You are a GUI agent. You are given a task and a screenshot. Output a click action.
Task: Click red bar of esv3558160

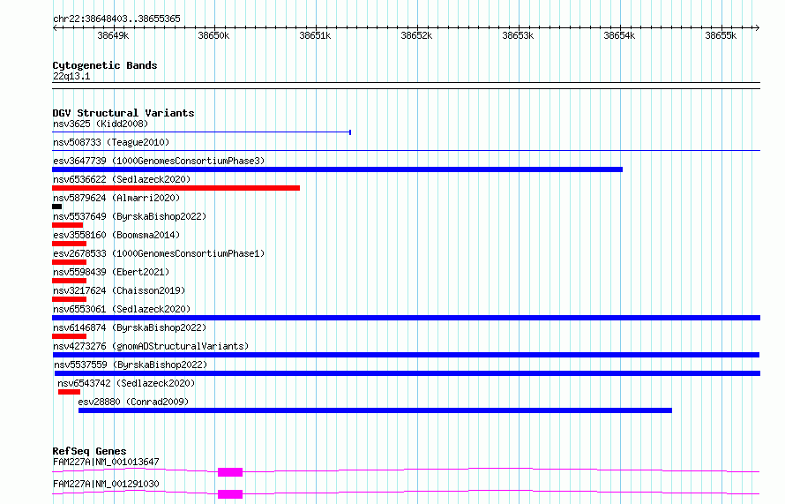(69, 244)
